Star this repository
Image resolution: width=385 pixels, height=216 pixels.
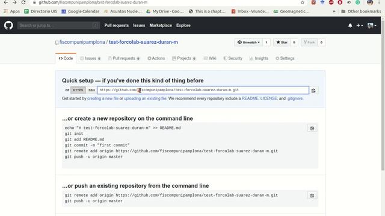click(282, 43)
